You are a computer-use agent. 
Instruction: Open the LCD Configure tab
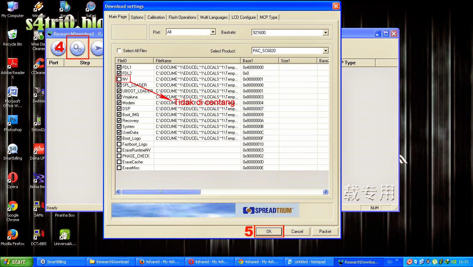[243, 17]
